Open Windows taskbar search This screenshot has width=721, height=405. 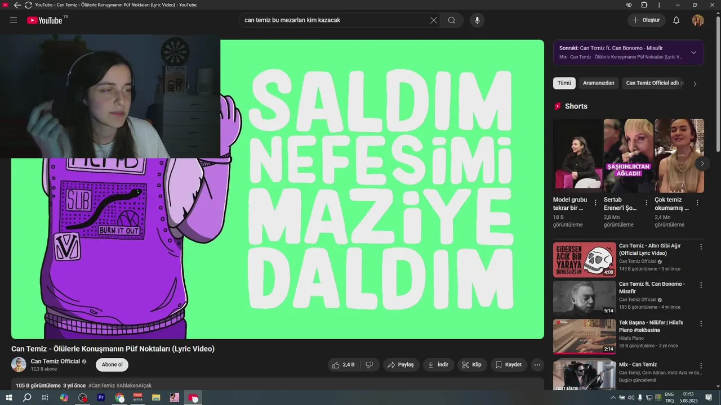click(27, 398)
